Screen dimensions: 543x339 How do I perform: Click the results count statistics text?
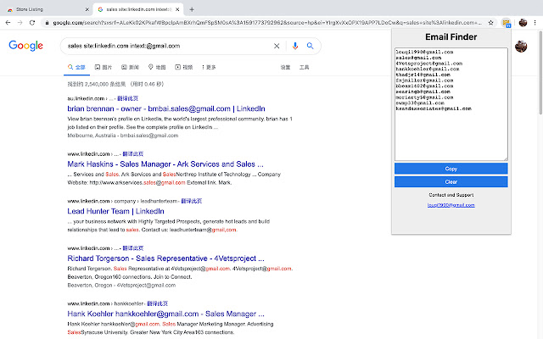click(x=115, y=84)
